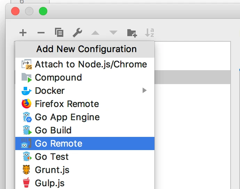Click the Compound folder-play icon
Screen dimensions: 240x189
pyautogui.click(x=27, y=77)
